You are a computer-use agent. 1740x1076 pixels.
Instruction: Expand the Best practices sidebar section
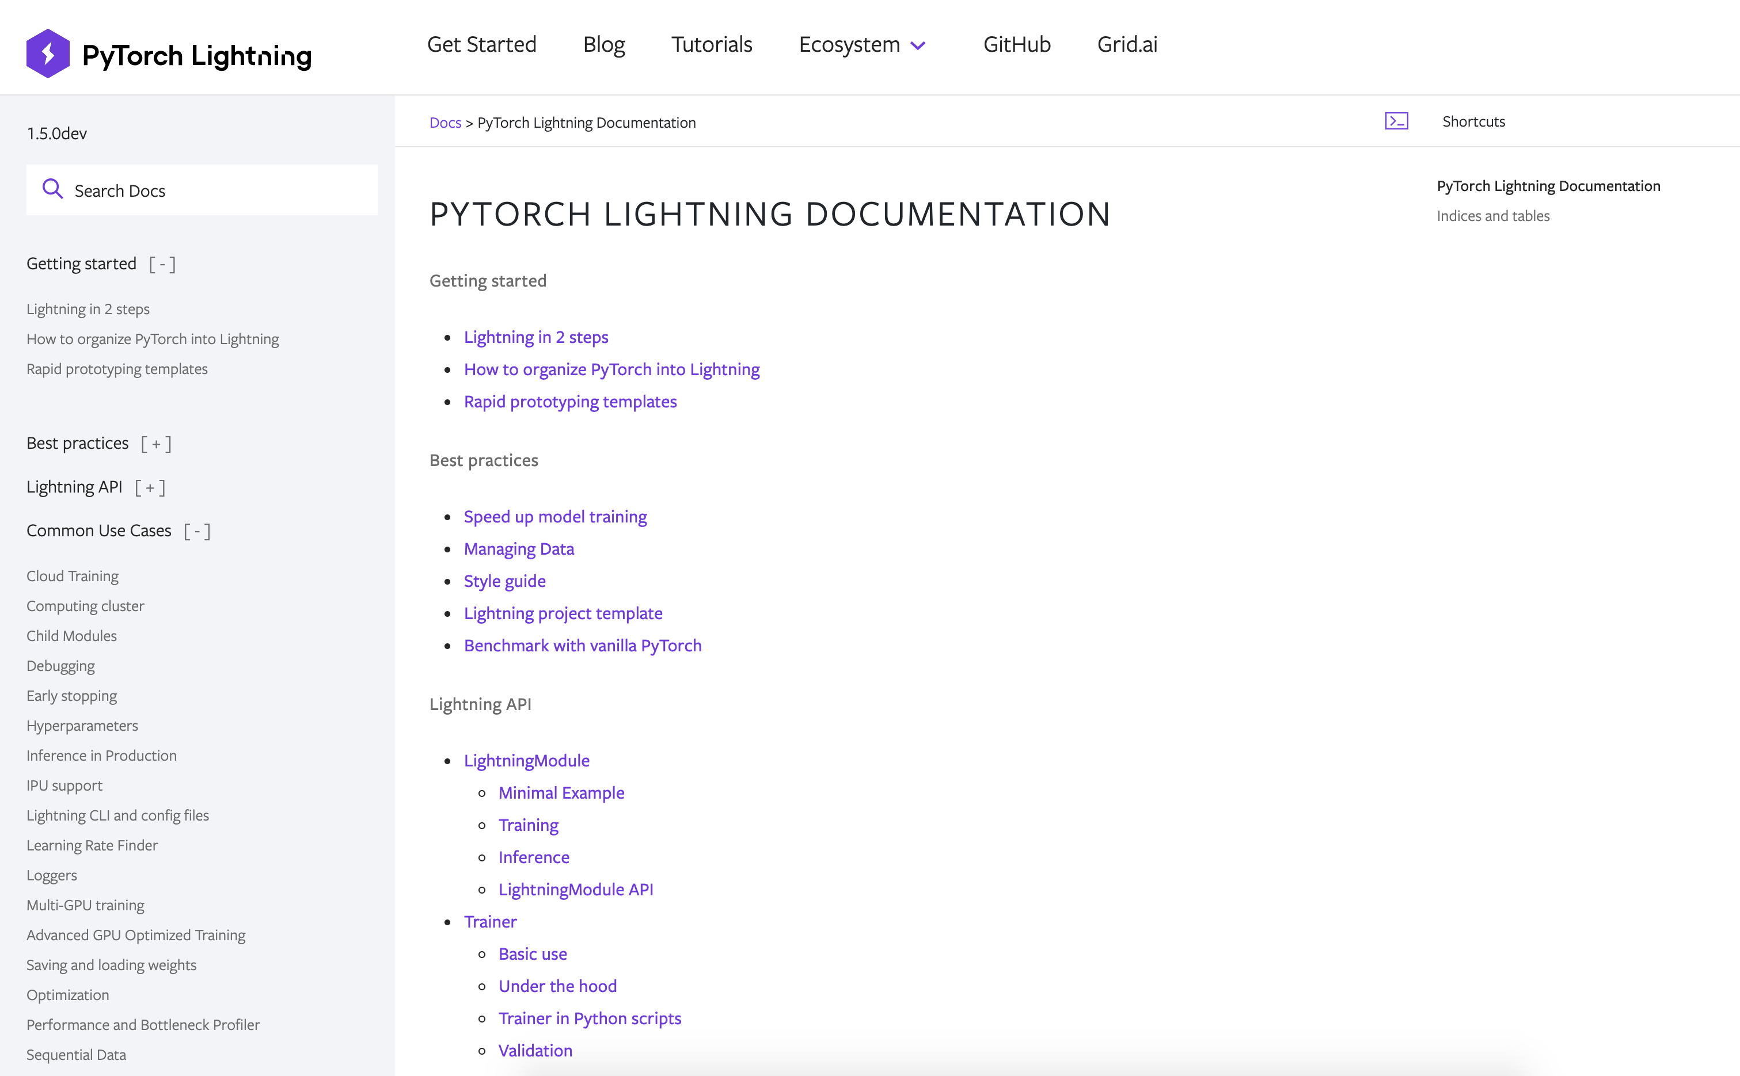(x=156, y=444)
